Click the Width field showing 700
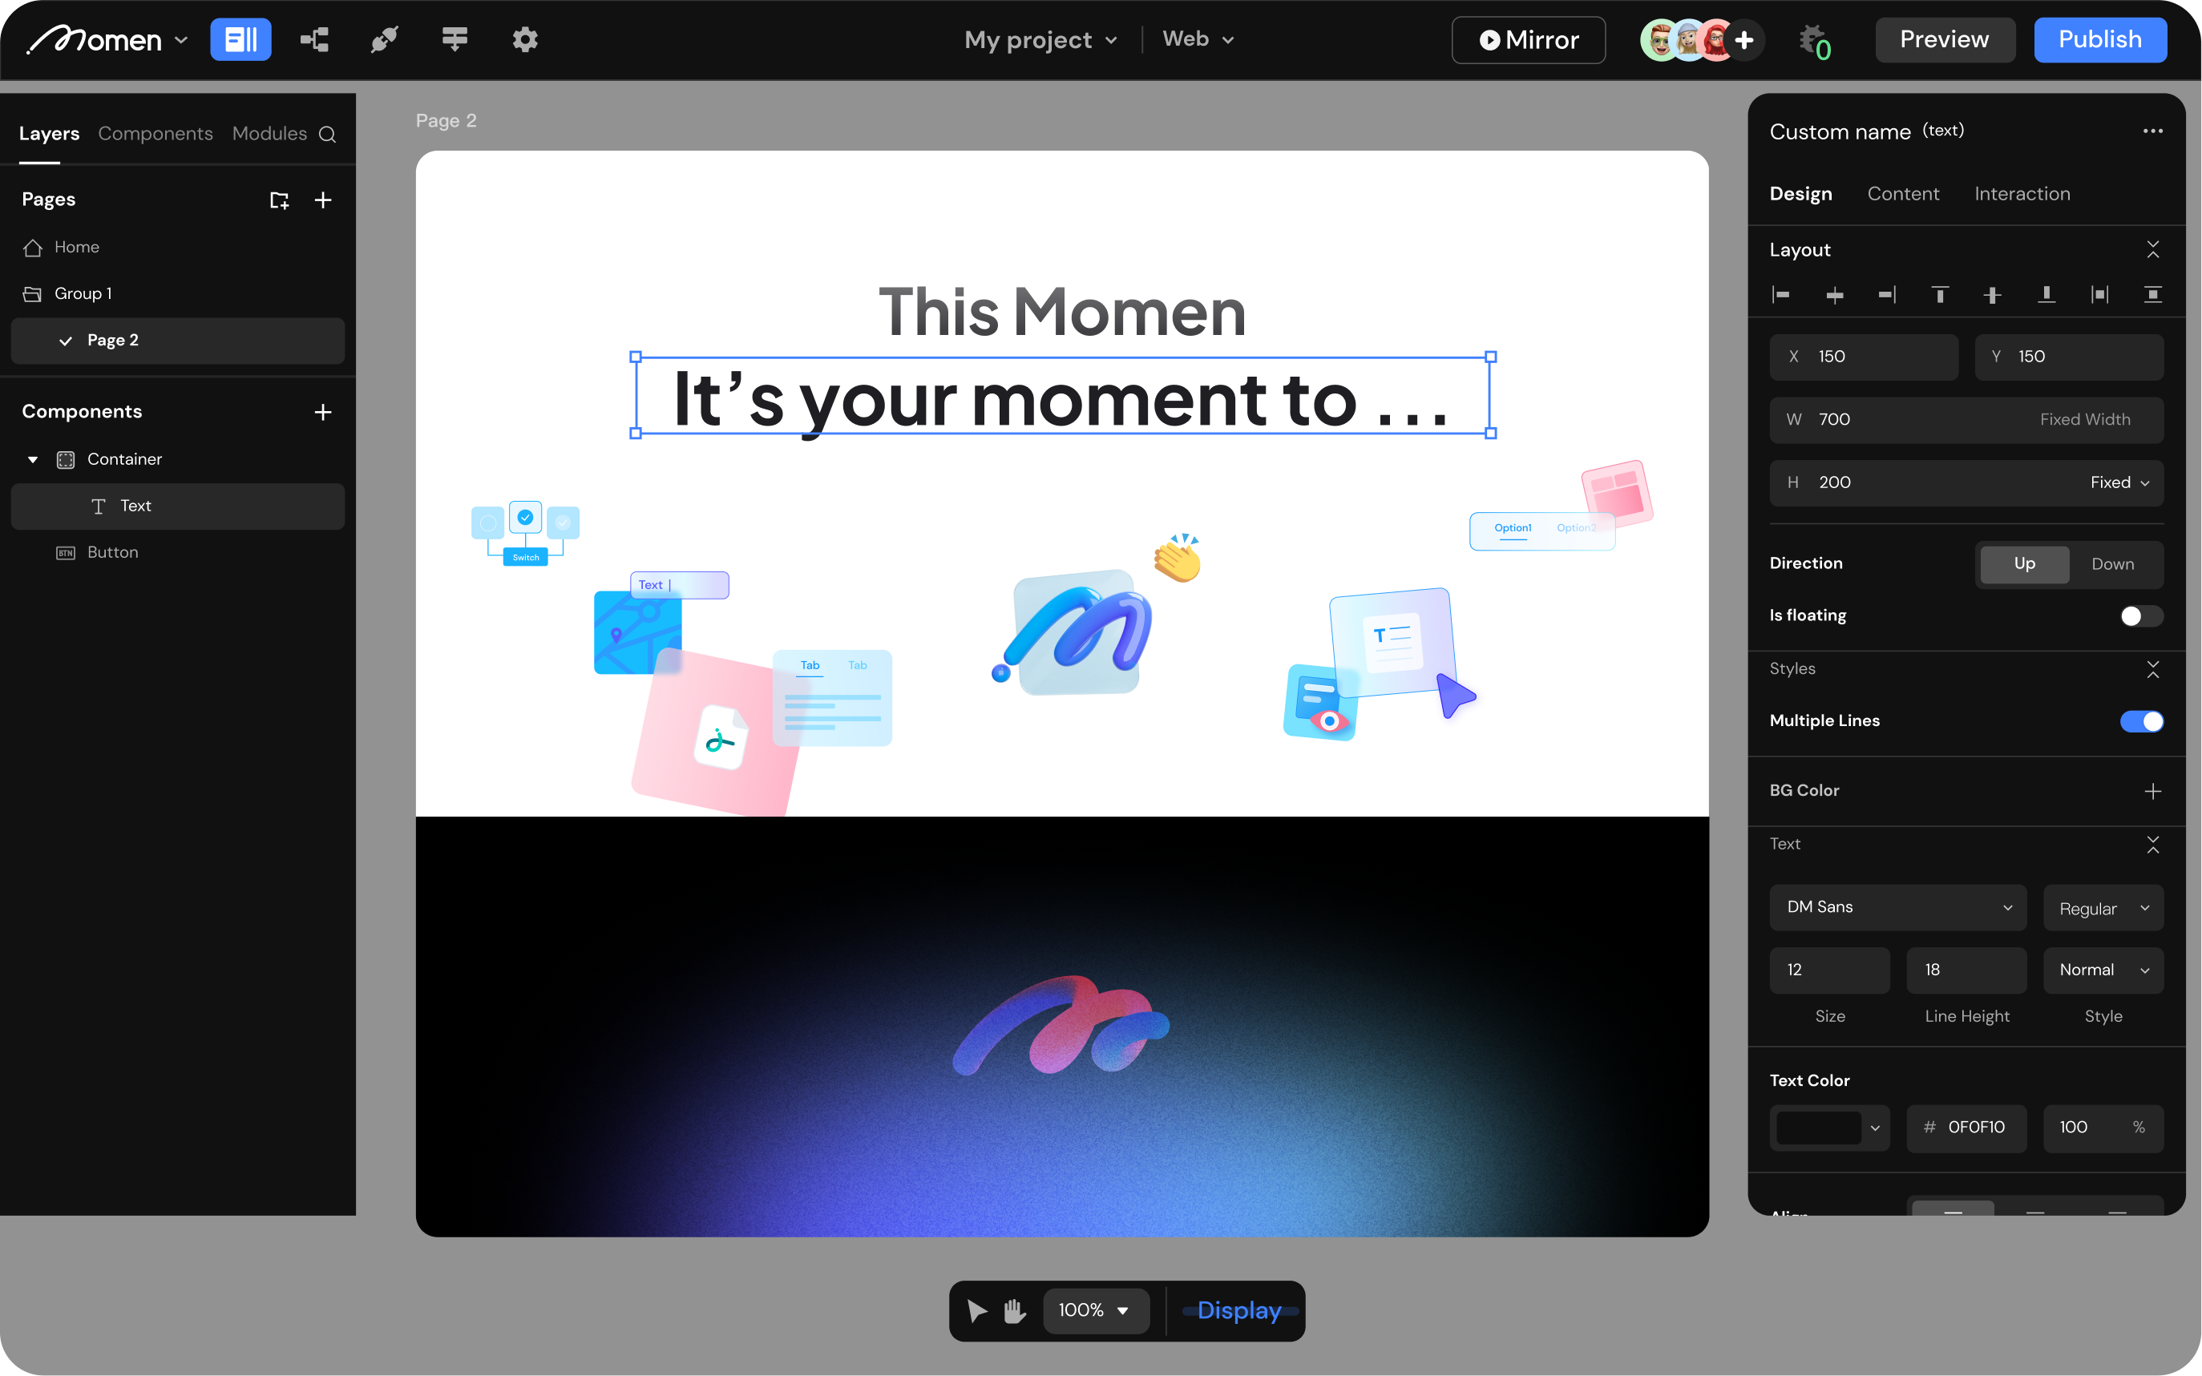Viewport: 2202px width, 1376px height. [1966, 420]
